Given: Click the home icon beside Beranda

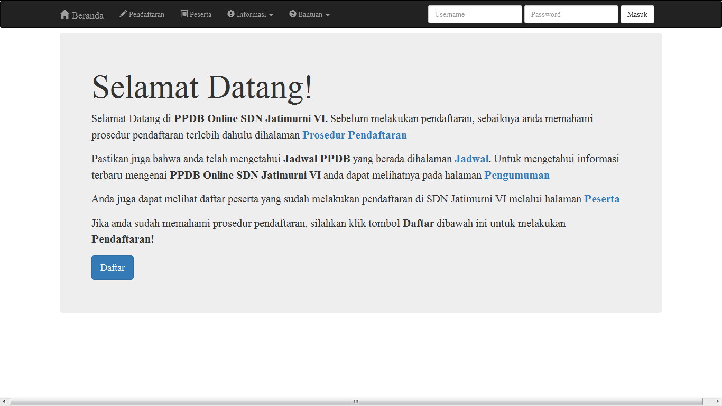Looking at the screenshot, I should tap(65, 14).
